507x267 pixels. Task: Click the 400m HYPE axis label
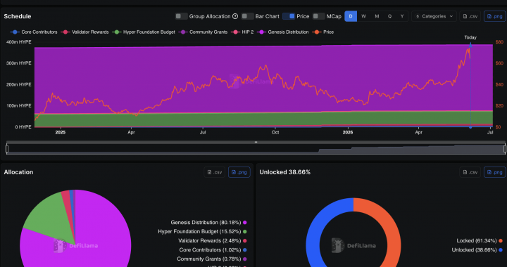[x=18, y=42]
